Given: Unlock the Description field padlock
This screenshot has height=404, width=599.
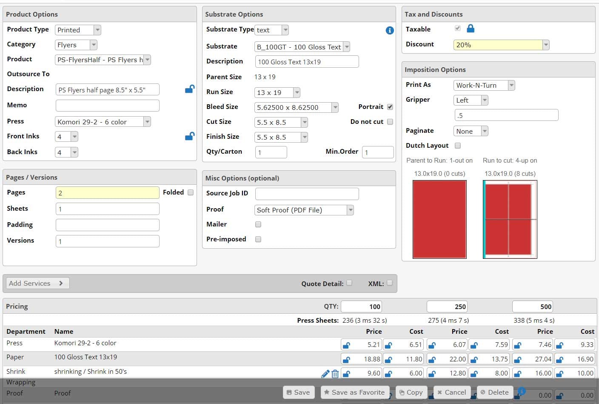Looking at the screenshot, I should [x=189, y=89].
